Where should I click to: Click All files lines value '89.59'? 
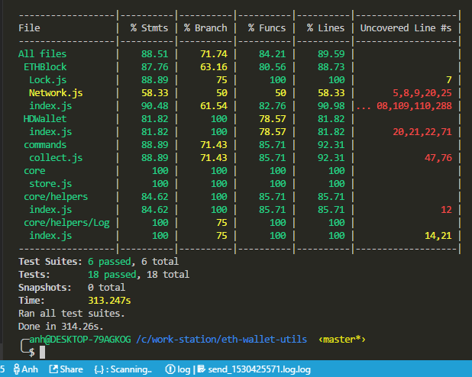click(331, 54)
